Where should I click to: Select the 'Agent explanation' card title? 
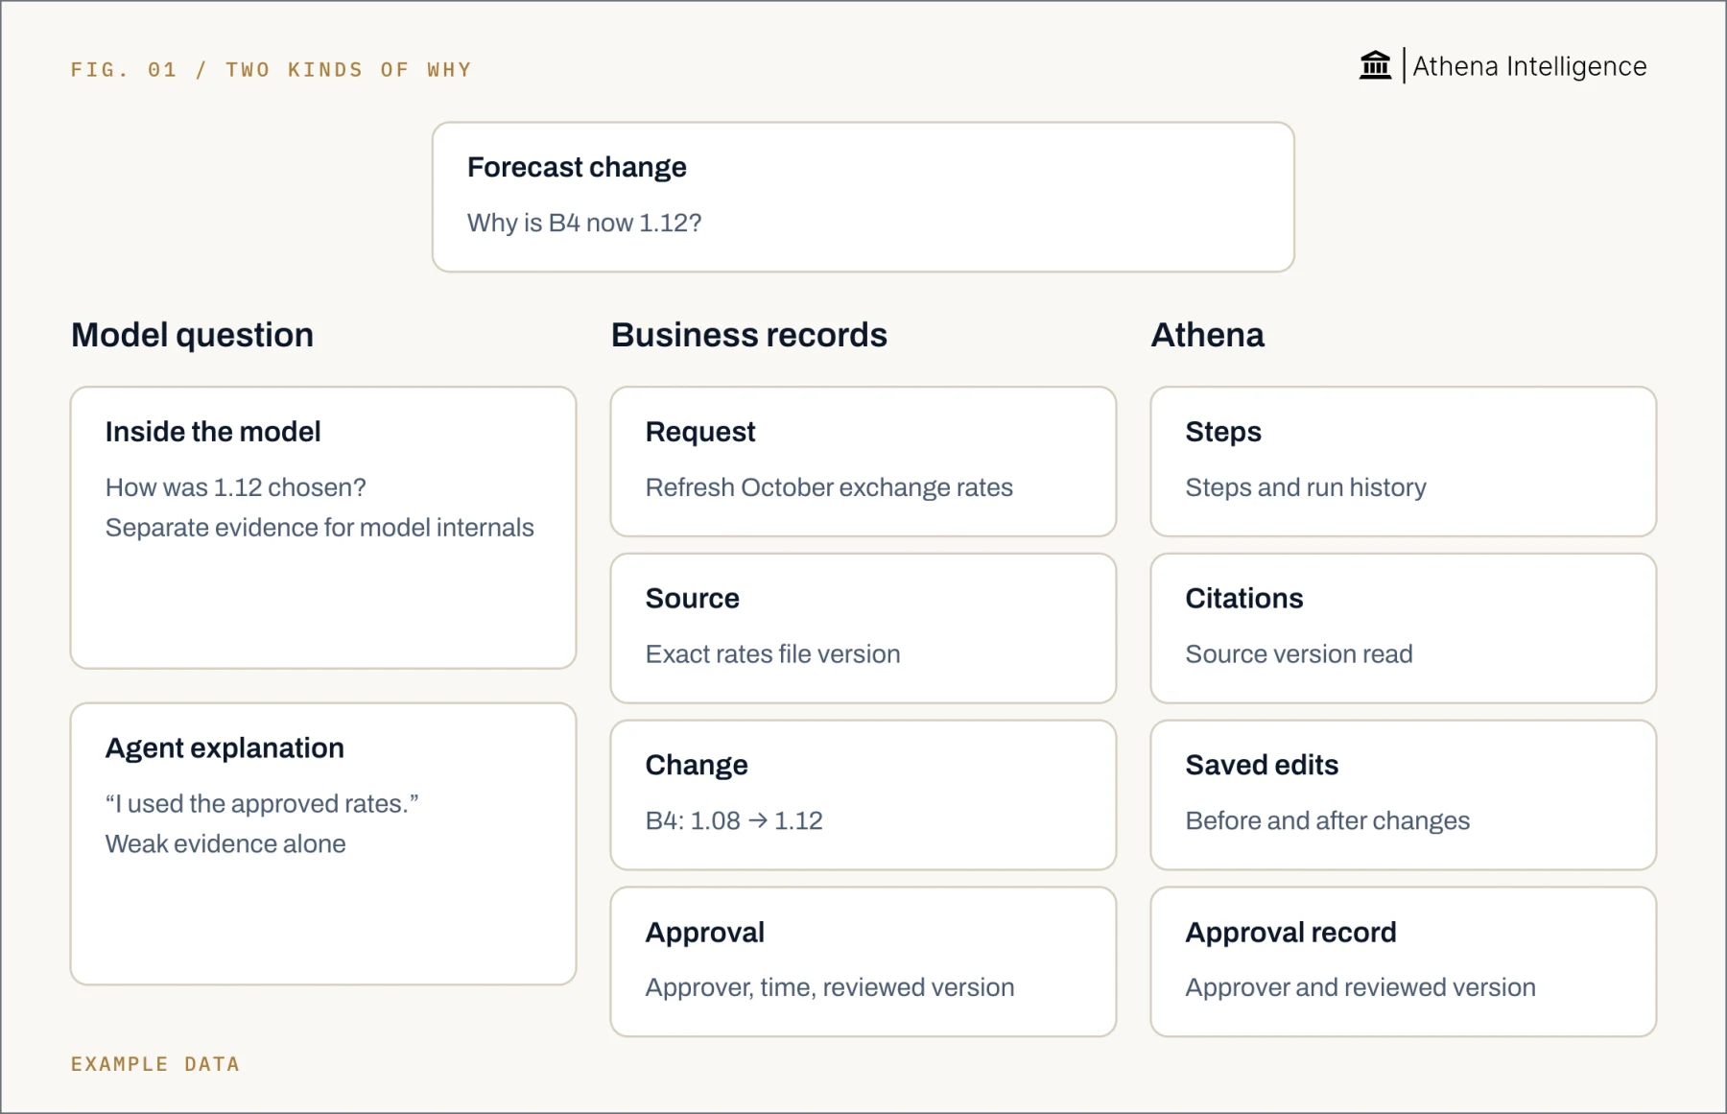point(225,748)
